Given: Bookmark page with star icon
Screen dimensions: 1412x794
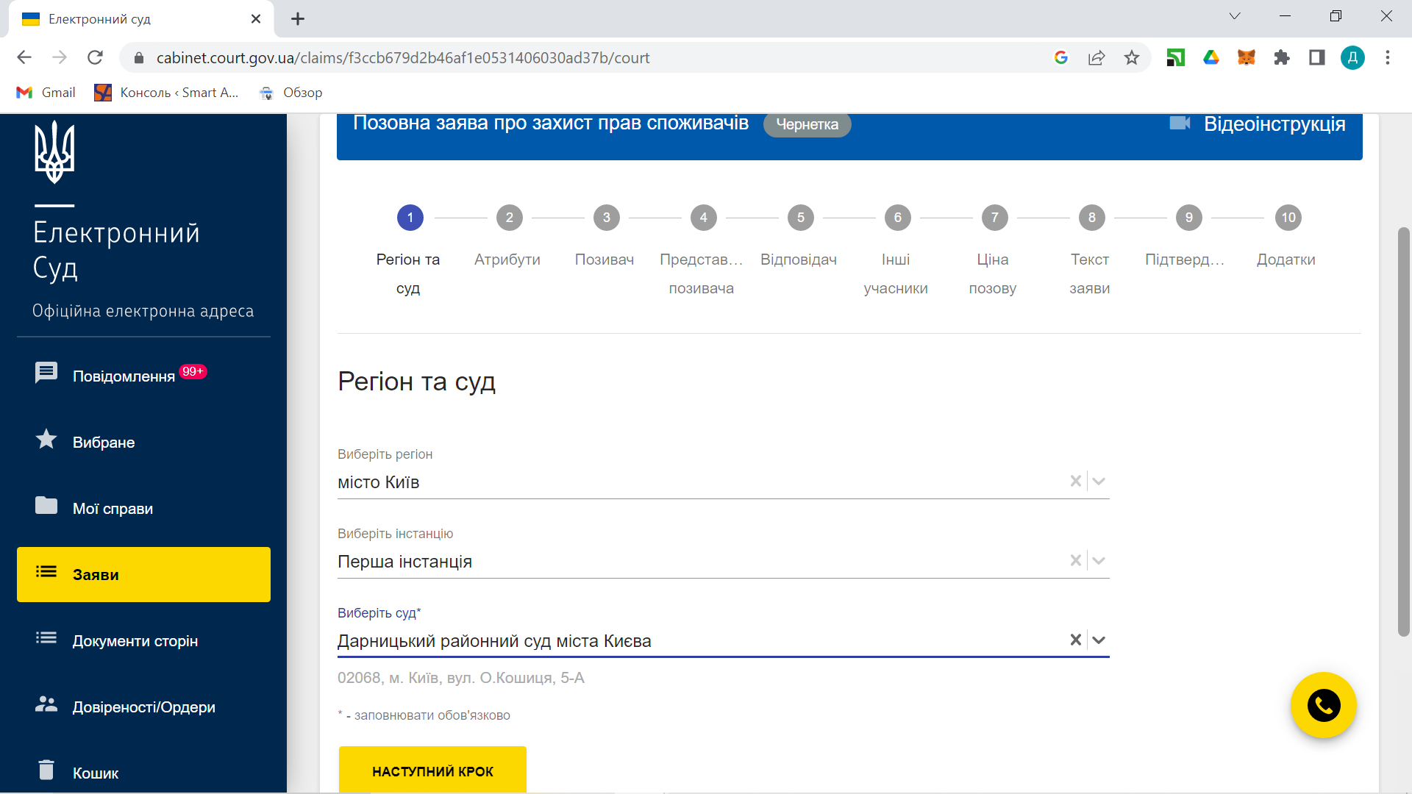Looking at the screenshot, I should pos(1132,57).
